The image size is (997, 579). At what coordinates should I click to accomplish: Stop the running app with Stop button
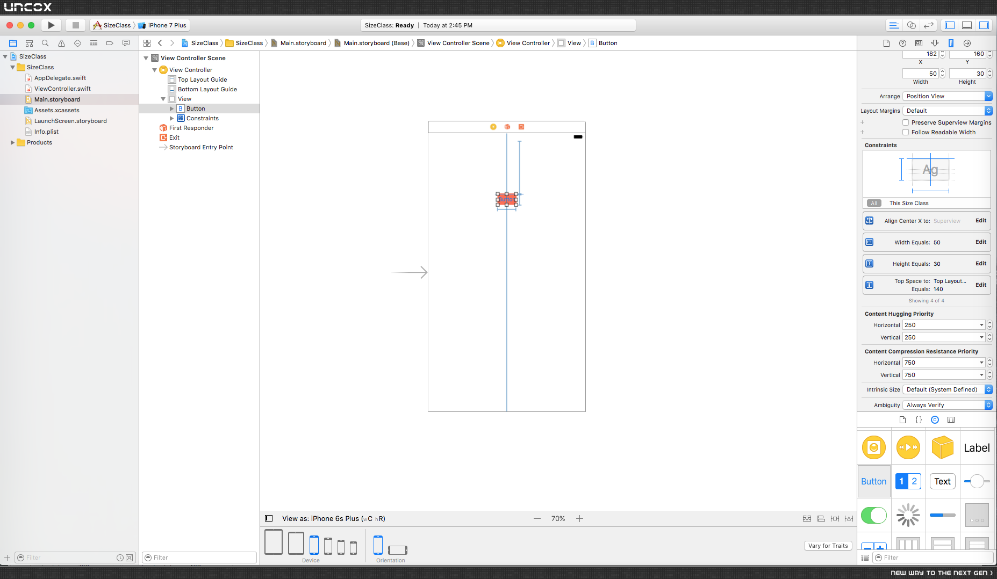click(x=76, y=25)
